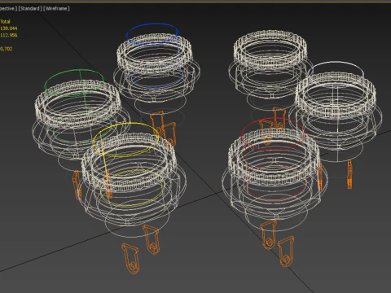
Task: Select the orange clip at bottom right
Action: (286, 251)
